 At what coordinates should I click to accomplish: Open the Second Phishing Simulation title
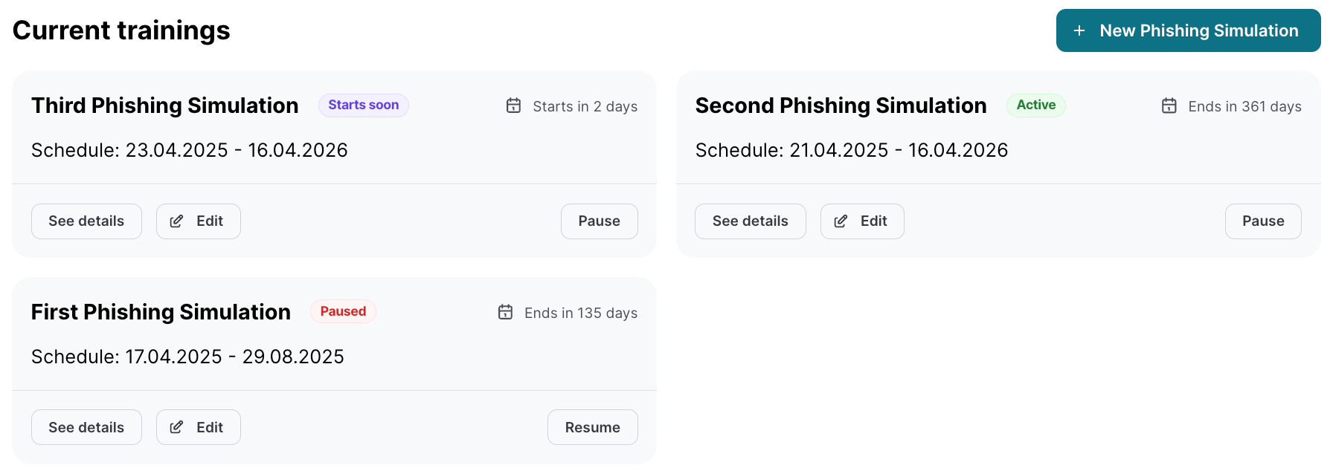pyautogui.click(x=841, y=105)
